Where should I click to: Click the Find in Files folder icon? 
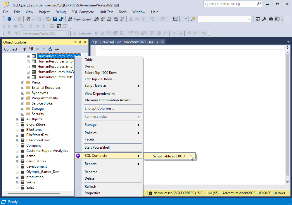[x=193, y=19]
